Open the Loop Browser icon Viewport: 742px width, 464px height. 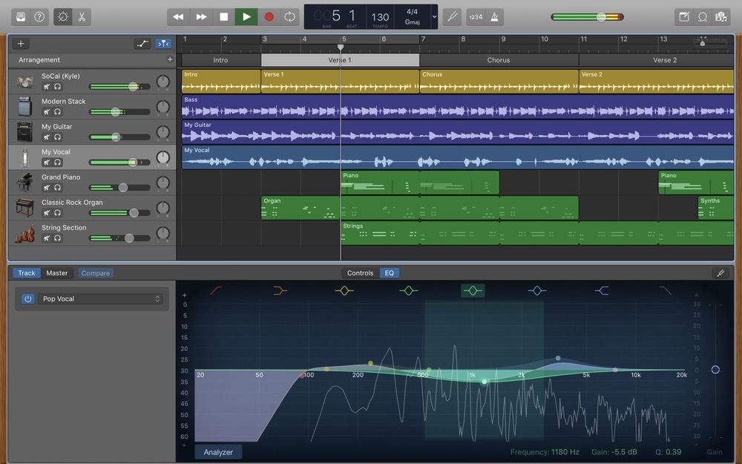(x=702, y=16)
